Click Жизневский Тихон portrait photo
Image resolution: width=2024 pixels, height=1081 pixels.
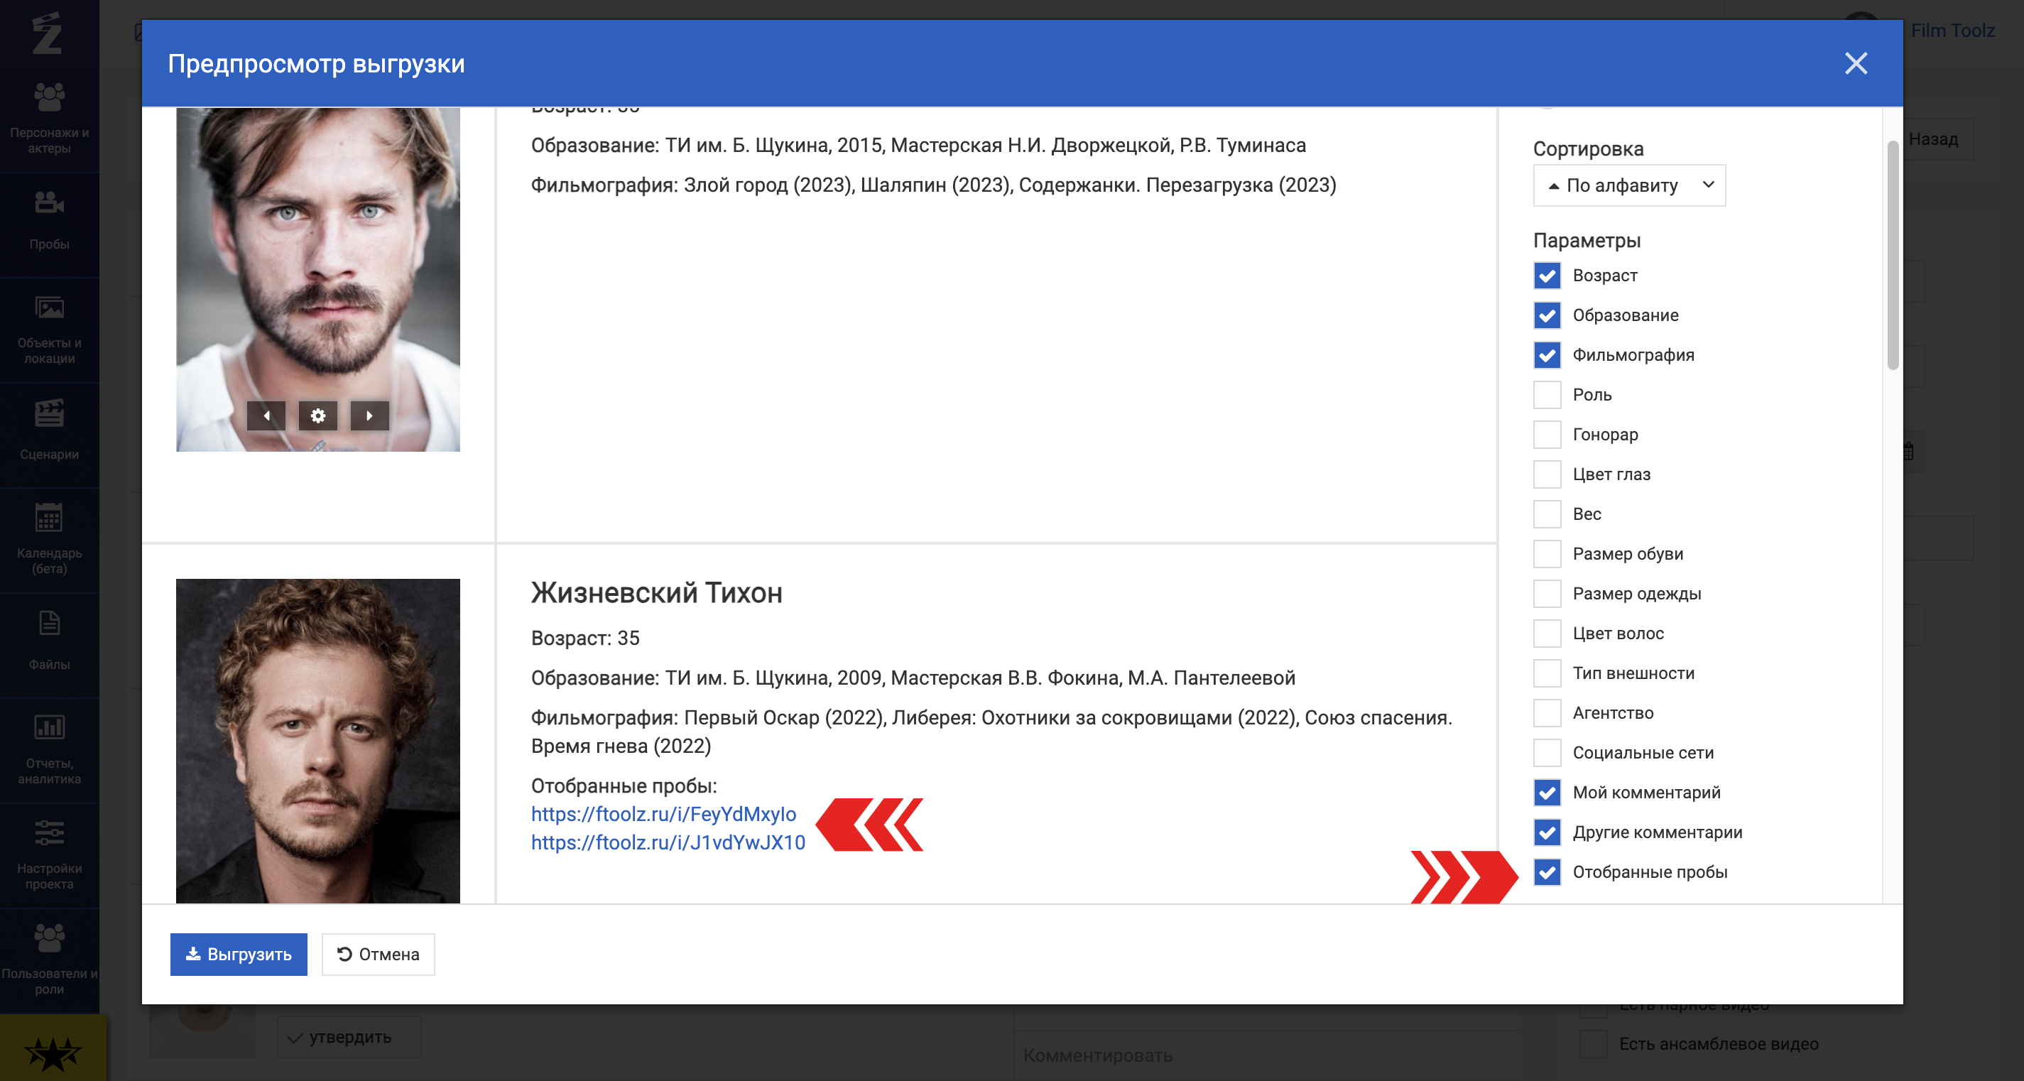point(317,741)
